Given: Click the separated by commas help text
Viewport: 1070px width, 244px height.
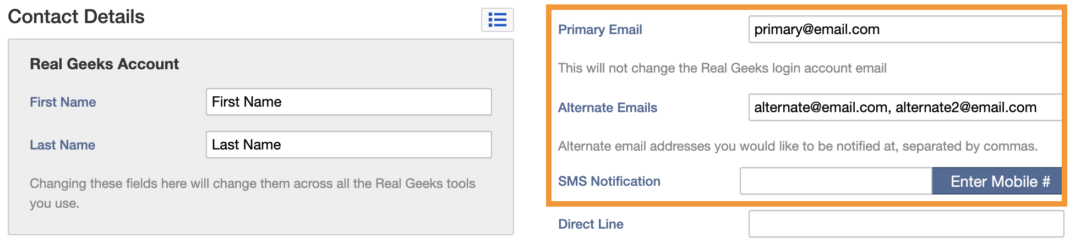Looking at the screenshot, I should coord(798,146).
